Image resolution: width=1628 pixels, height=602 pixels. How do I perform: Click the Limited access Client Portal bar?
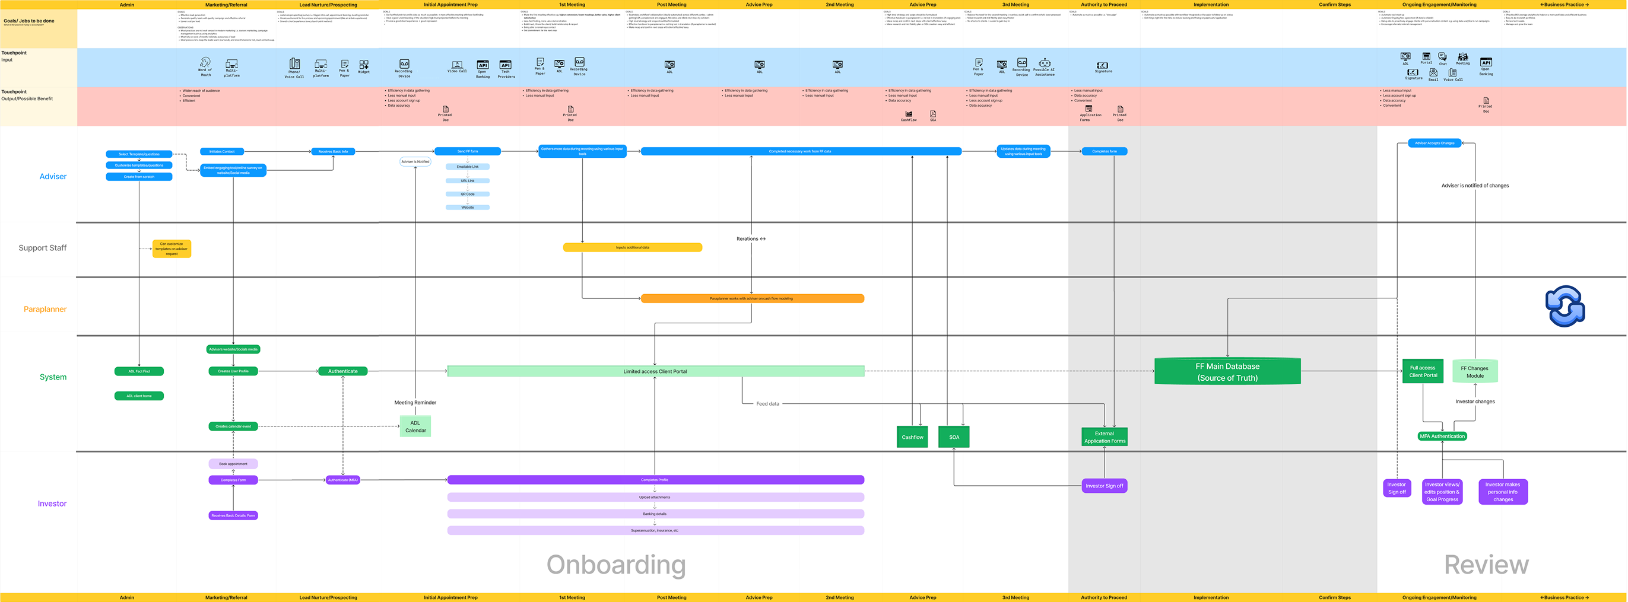tap(655, 371)
